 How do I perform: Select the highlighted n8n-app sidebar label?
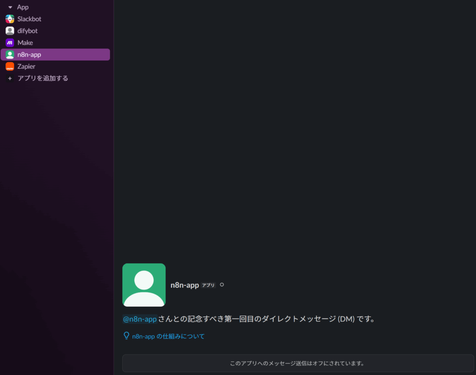29,55
